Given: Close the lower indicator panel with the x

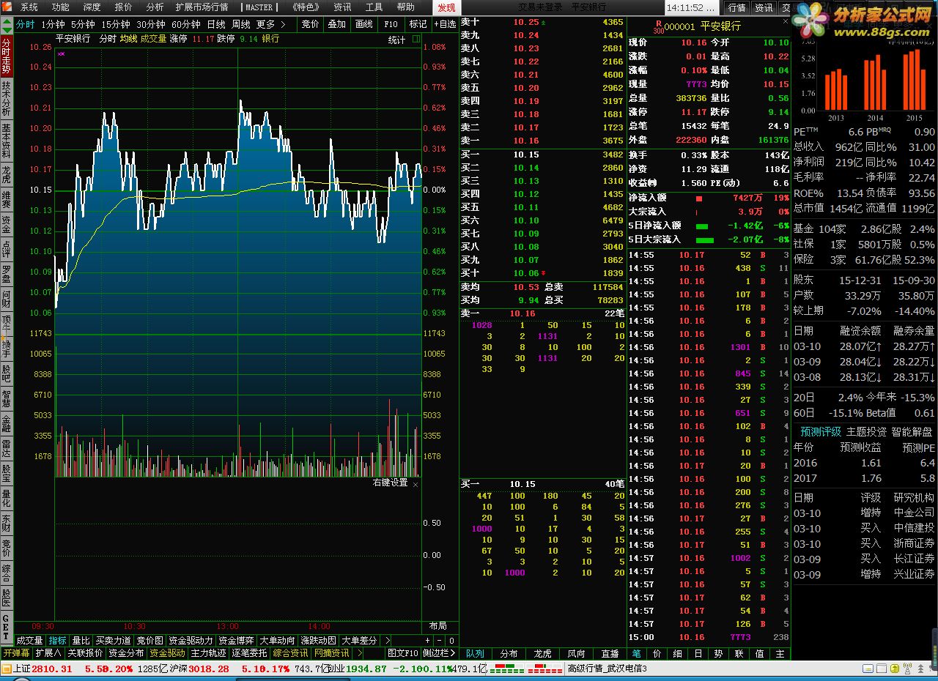Looking at the screenshot, I should pos(416,484).
